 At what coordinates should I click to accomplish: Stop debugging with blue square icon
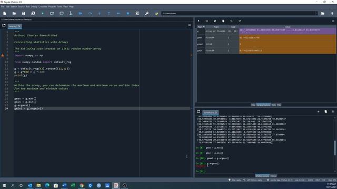tap(127, 13)
